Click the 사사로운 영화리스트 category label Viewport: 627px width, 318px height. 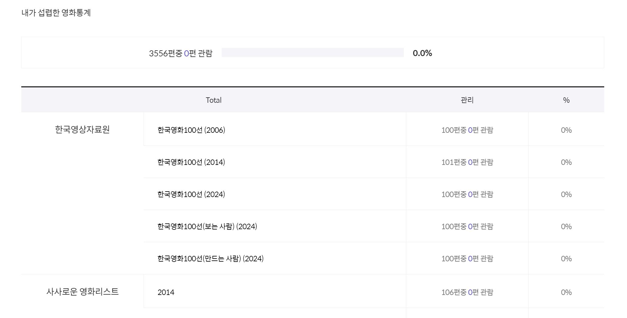[82, 292]
